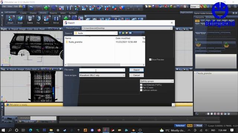
Task: Click inside the File name input field
Action: pyautogui.click(x=101, y=70)
